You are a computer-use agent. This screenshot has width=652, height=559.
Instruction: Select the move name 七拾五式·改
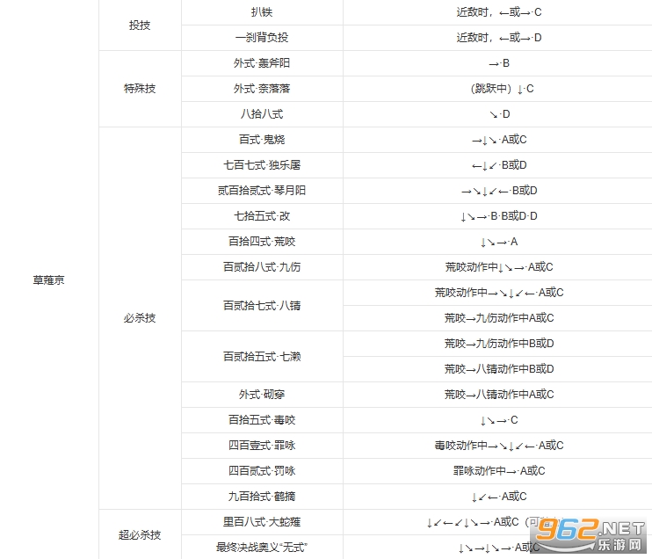coord(262,216)
